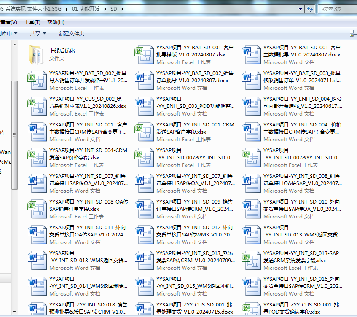The width and height of the screenshot is (357, 317).
Task: Open the 工具(T) menu
Action: [32, 22]
